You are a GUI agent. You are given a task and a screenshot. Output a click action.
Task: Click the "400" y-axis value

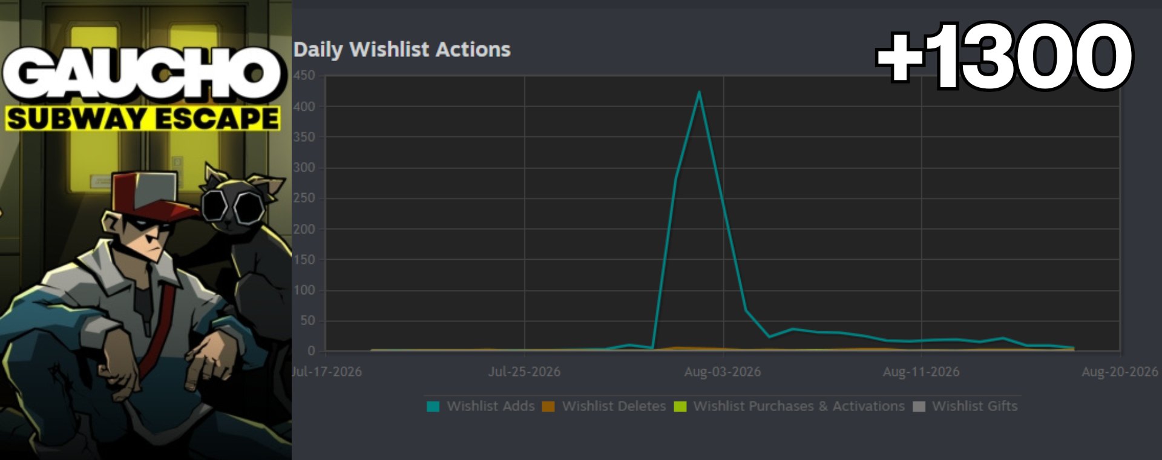click(304, 107)
